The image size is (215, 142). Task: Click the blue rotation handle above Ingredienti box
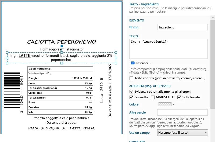62,46
